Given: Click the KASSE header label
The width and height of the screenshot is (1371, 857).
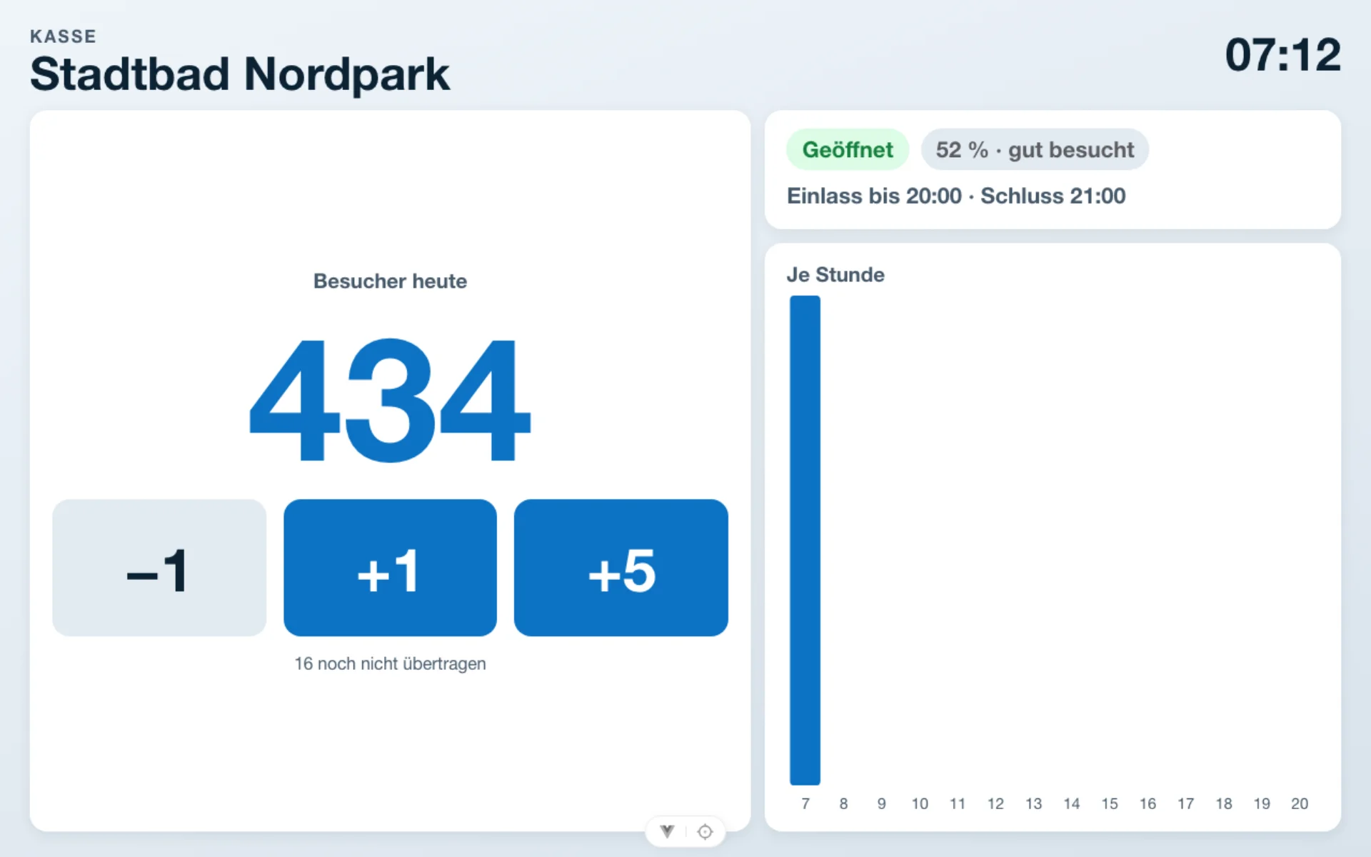Looking at the screenshot, I should pos(63,36).
